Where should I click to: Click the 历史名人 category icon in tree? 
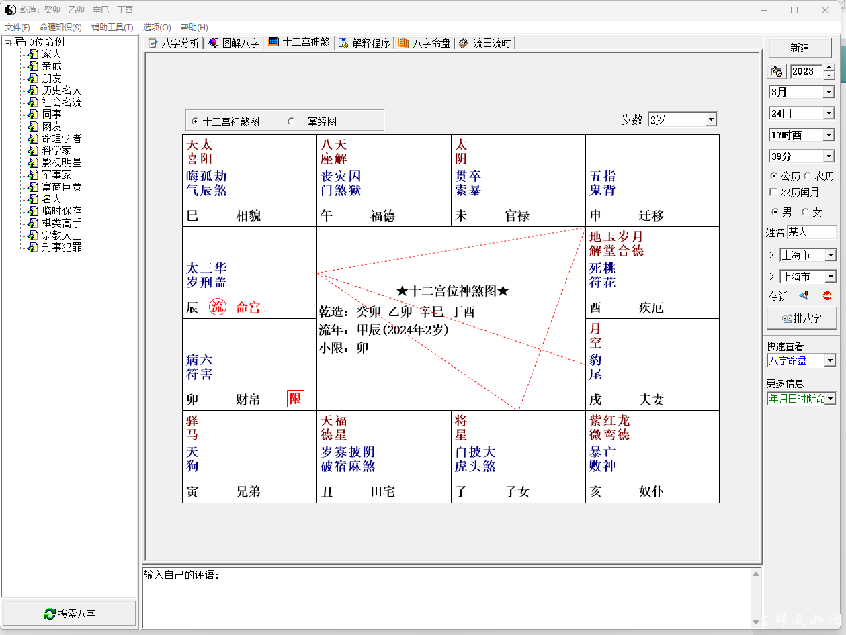tap(33, 90)
